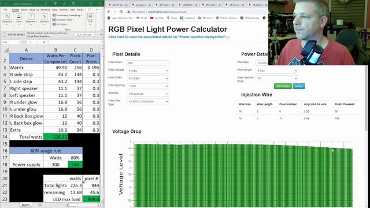Click the green Add Power button

[x=283, y=86]
